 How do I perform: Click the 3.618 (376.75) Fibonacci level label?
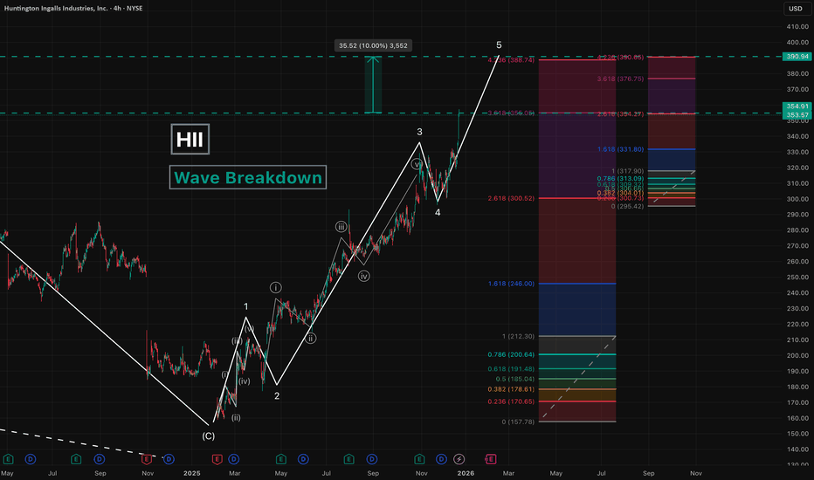pos(620,79)
